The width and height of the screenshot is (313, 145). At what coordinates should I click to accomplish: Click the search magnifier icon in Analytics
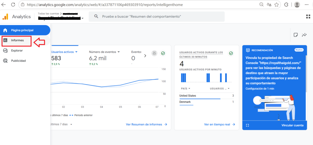coord(96,16)
